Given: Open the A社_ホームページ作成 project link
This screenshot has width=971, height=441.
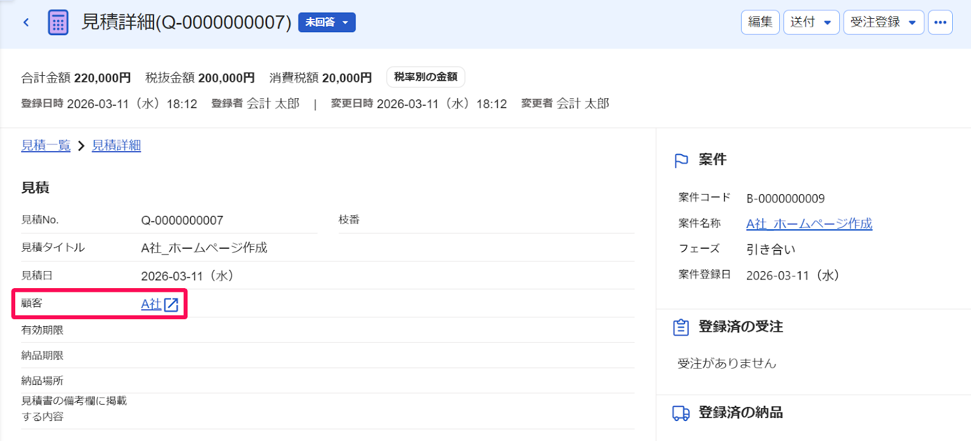Looking at the screenshot, I should click(809, 224).
